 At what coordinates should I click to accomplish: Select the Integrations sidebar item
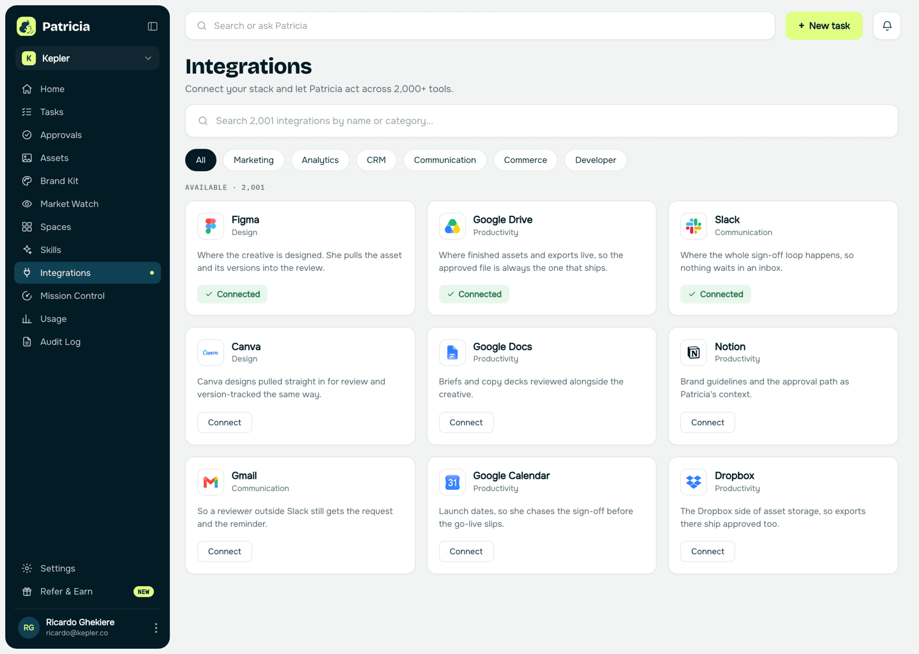[x=87, y=273]
